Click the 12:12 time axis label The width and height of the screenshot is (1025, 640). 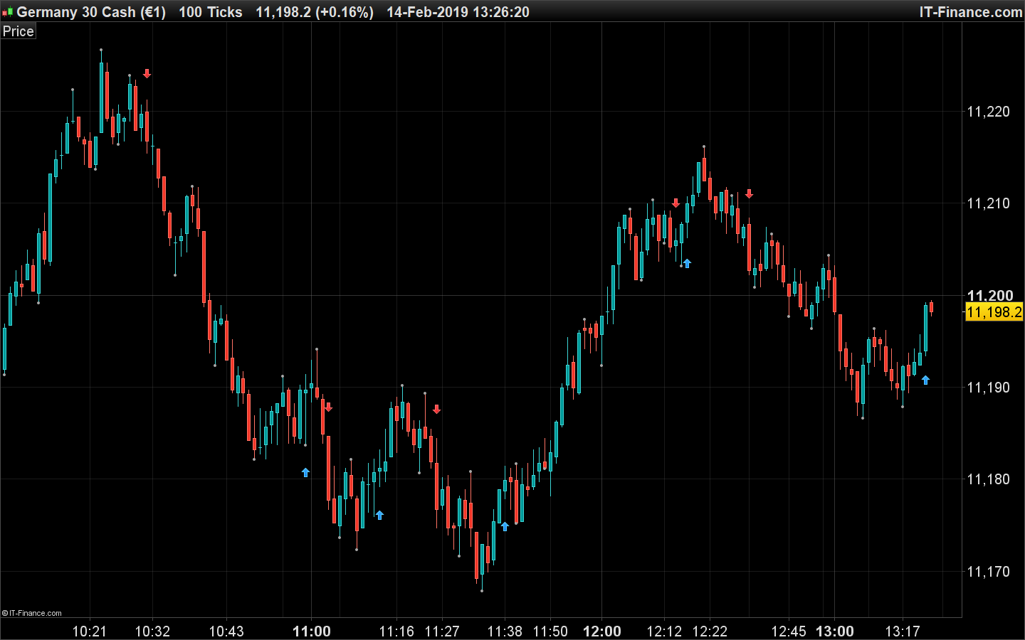664,631
